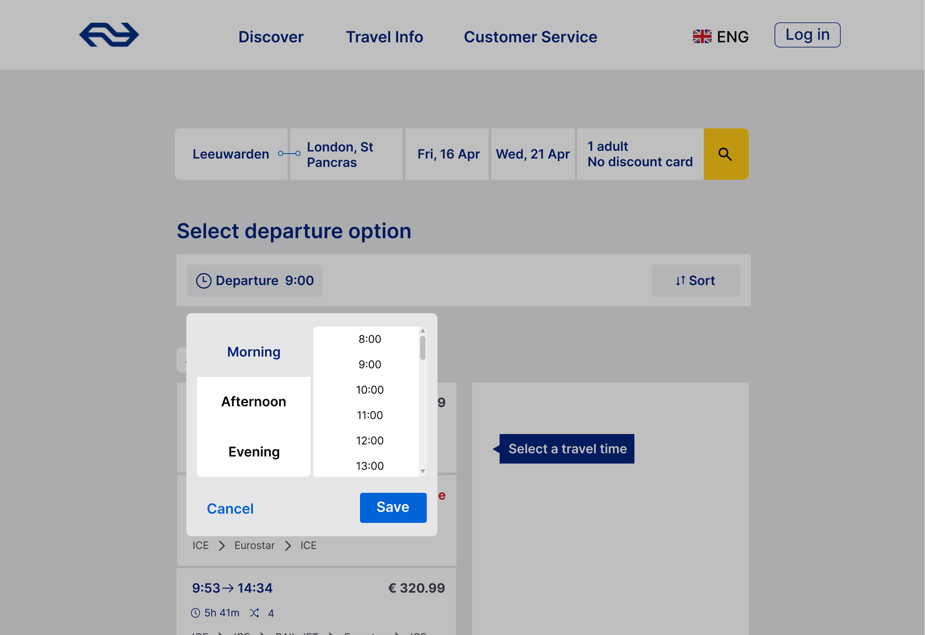The image size is (925, 635).
Task: Click the route connector icon between stations
Action: (289, 154)
